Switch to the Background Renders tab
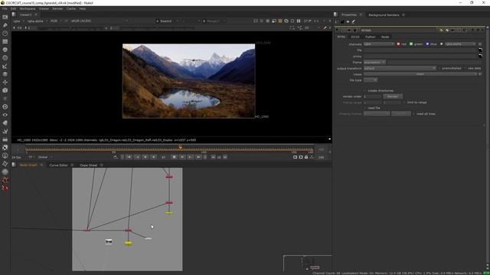The image size is (490, 275). pyautogui.click(x=384, y=15)
